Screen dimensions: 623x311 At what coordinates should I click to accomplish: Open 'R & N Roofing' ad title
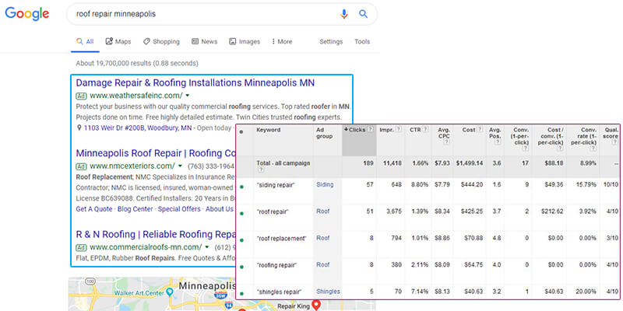156,234
